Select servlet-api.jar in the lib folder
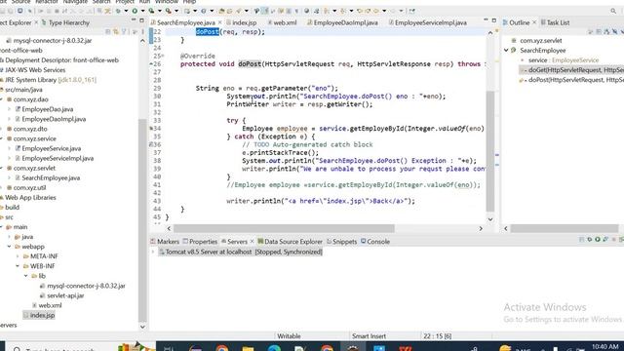Image resolution: width=624 pixels, height=351 pixels. [x=65, y=295]
